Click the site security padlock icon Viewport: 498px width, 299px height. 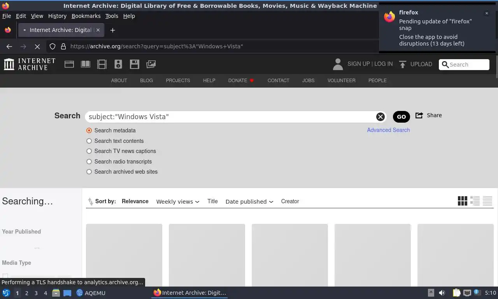coord(63,46)
